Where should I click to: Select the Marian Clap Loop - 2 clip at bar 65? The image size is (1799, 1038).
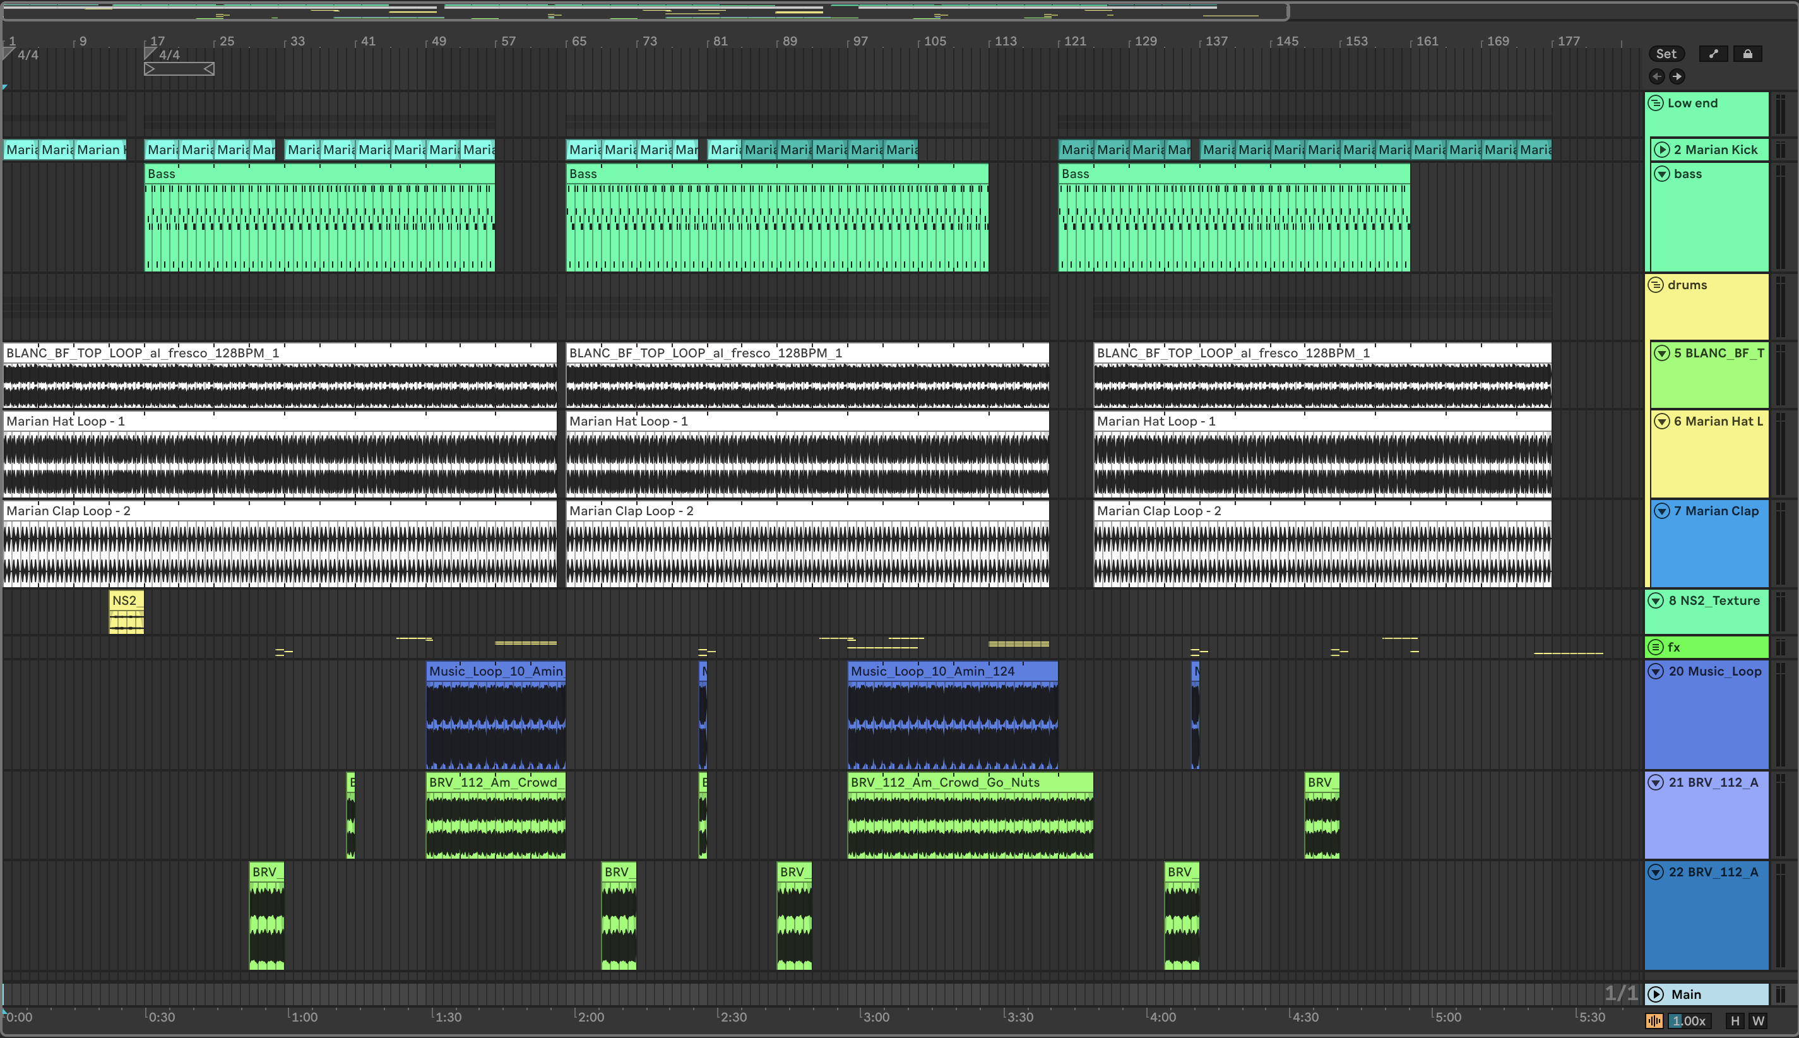pos(807,543)
